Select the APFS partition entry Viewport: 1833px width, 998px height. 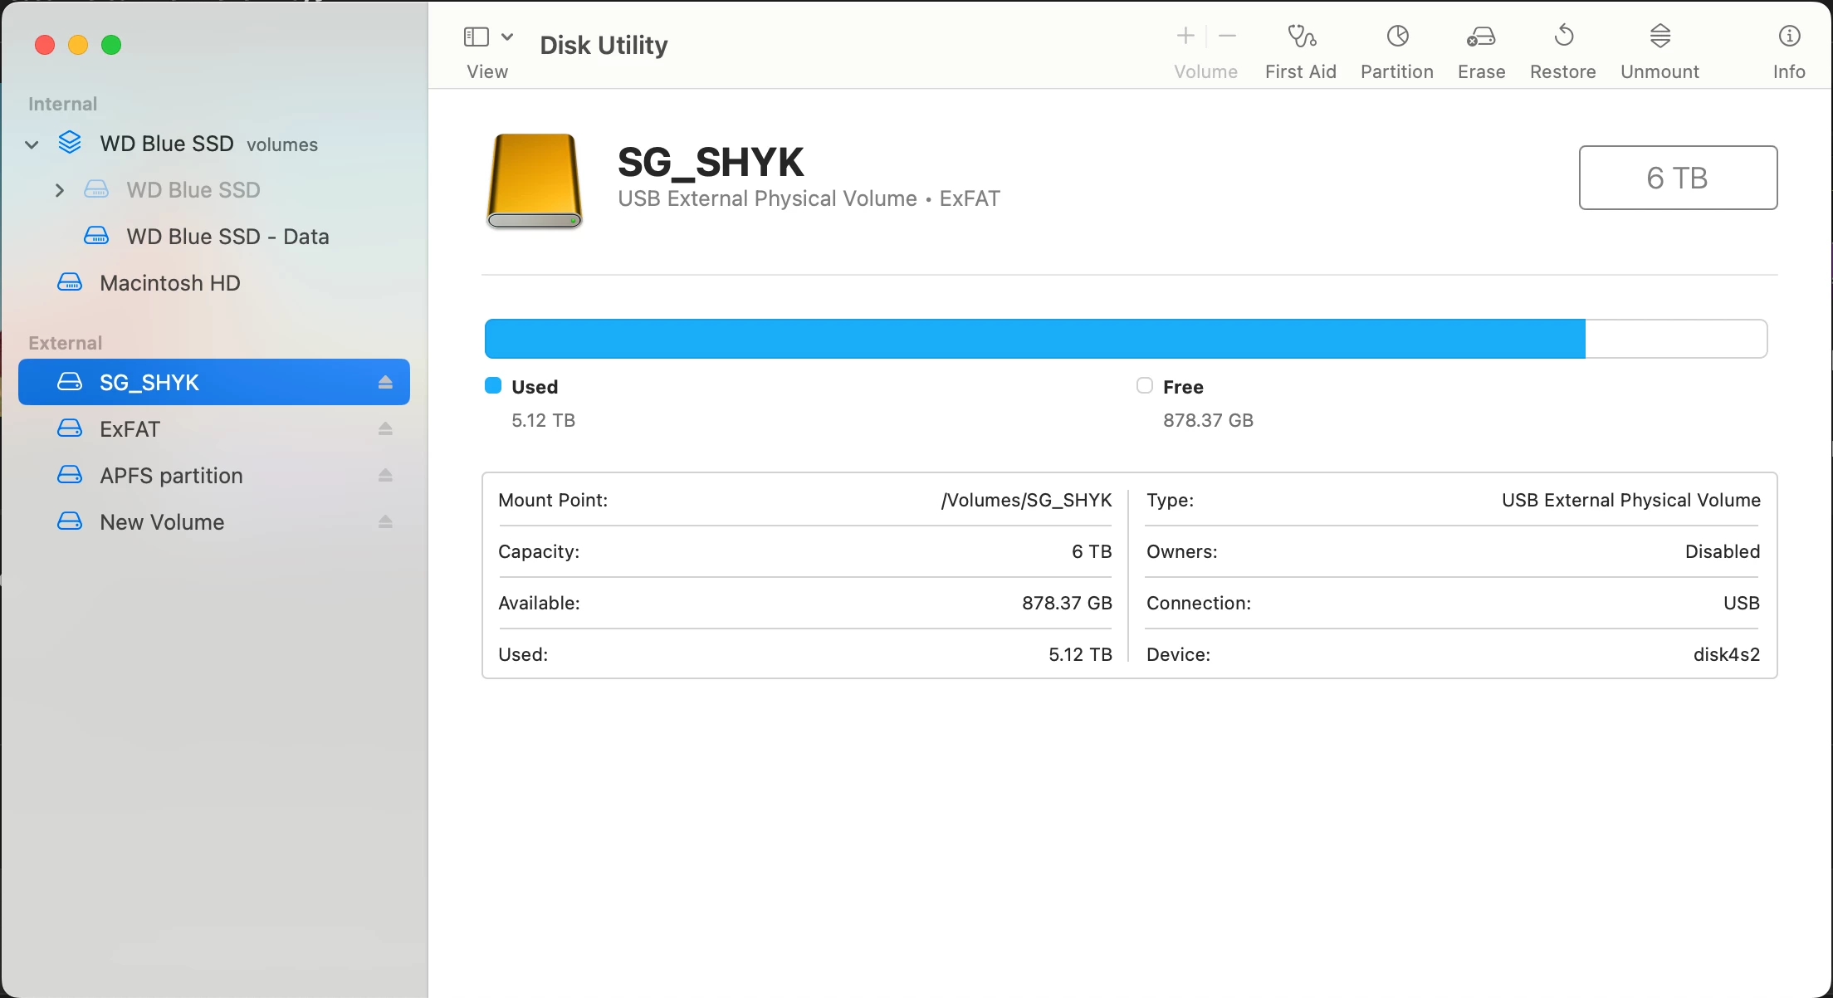pos(171,476)
